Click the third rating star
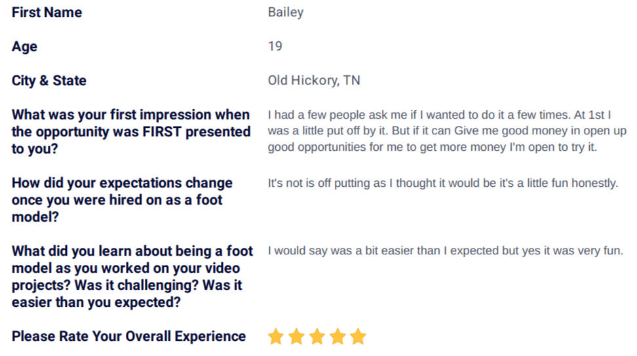637x356 pixels. (317, 336)
